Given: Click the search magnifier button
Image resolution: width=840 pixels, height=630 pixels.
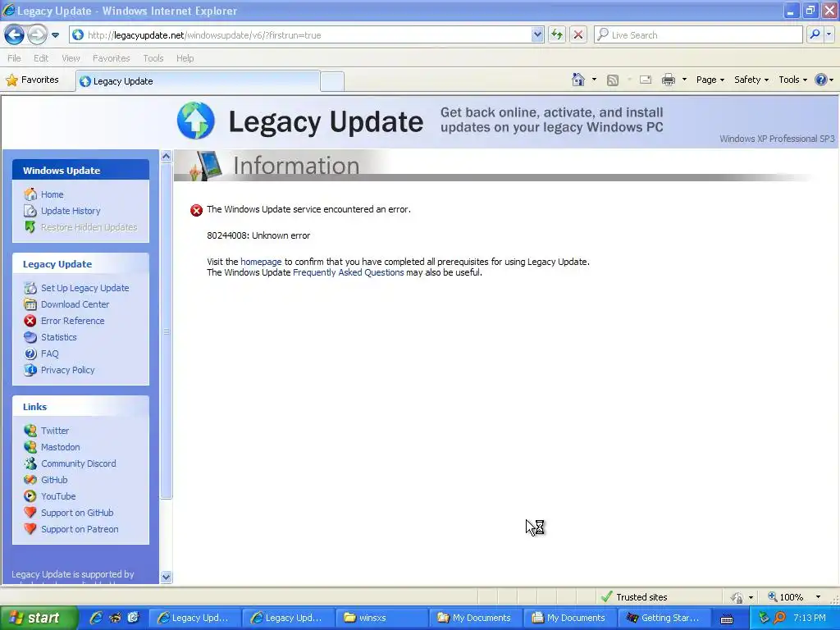Looking at the screenshot, I should (815, 35).
